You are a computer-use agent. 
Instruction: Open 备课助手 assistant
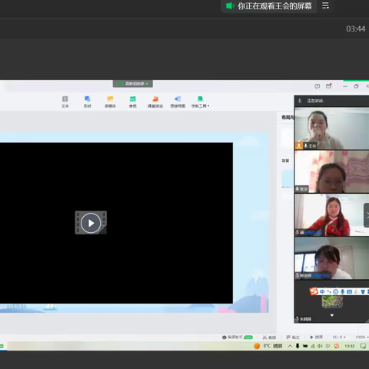click(x=238, y=337)
